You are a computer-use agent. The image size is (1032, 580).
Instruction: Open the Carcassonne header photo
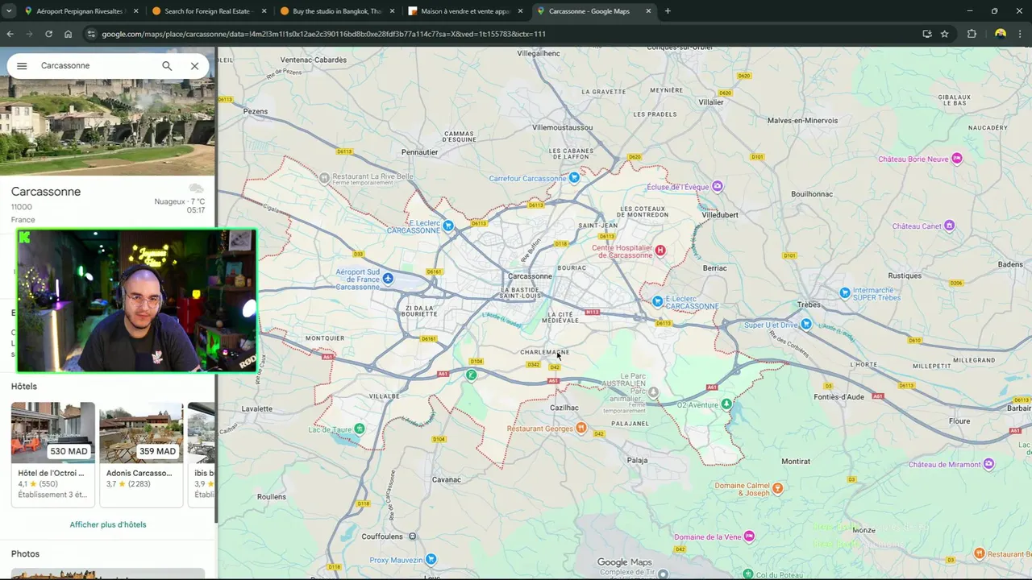pos(107,126)
